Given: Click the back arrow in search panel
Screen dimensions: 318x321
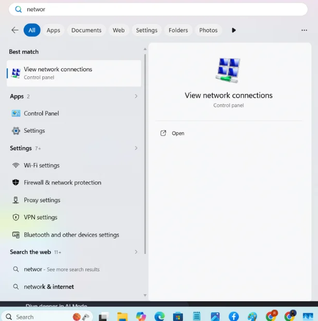Looking at the screenshot, I should [x=15, y=30].
